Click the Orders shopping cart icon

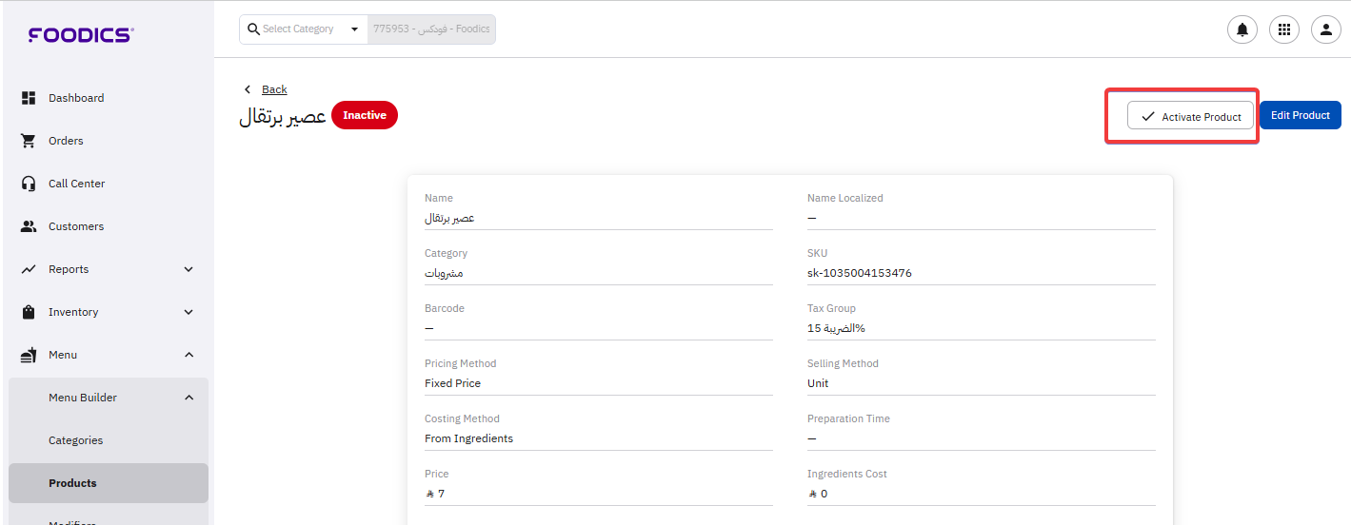pos(29,141)
